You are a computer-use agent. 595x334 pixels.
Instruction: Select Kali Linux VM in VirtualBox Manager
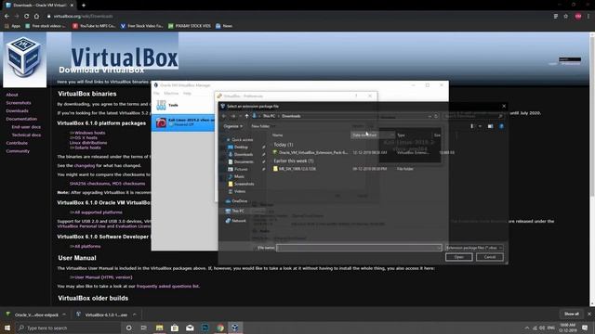click(x=184, y=122)
